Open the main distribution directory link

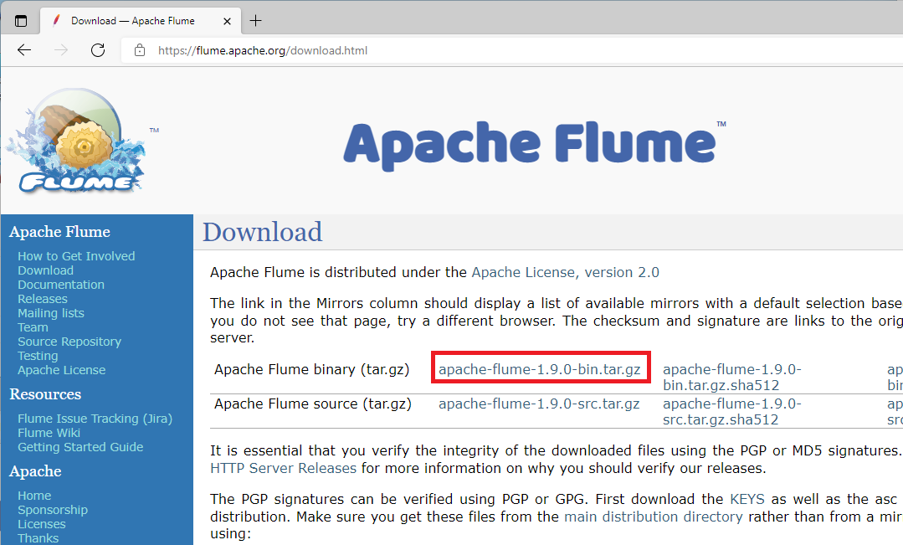click(653, 517)
